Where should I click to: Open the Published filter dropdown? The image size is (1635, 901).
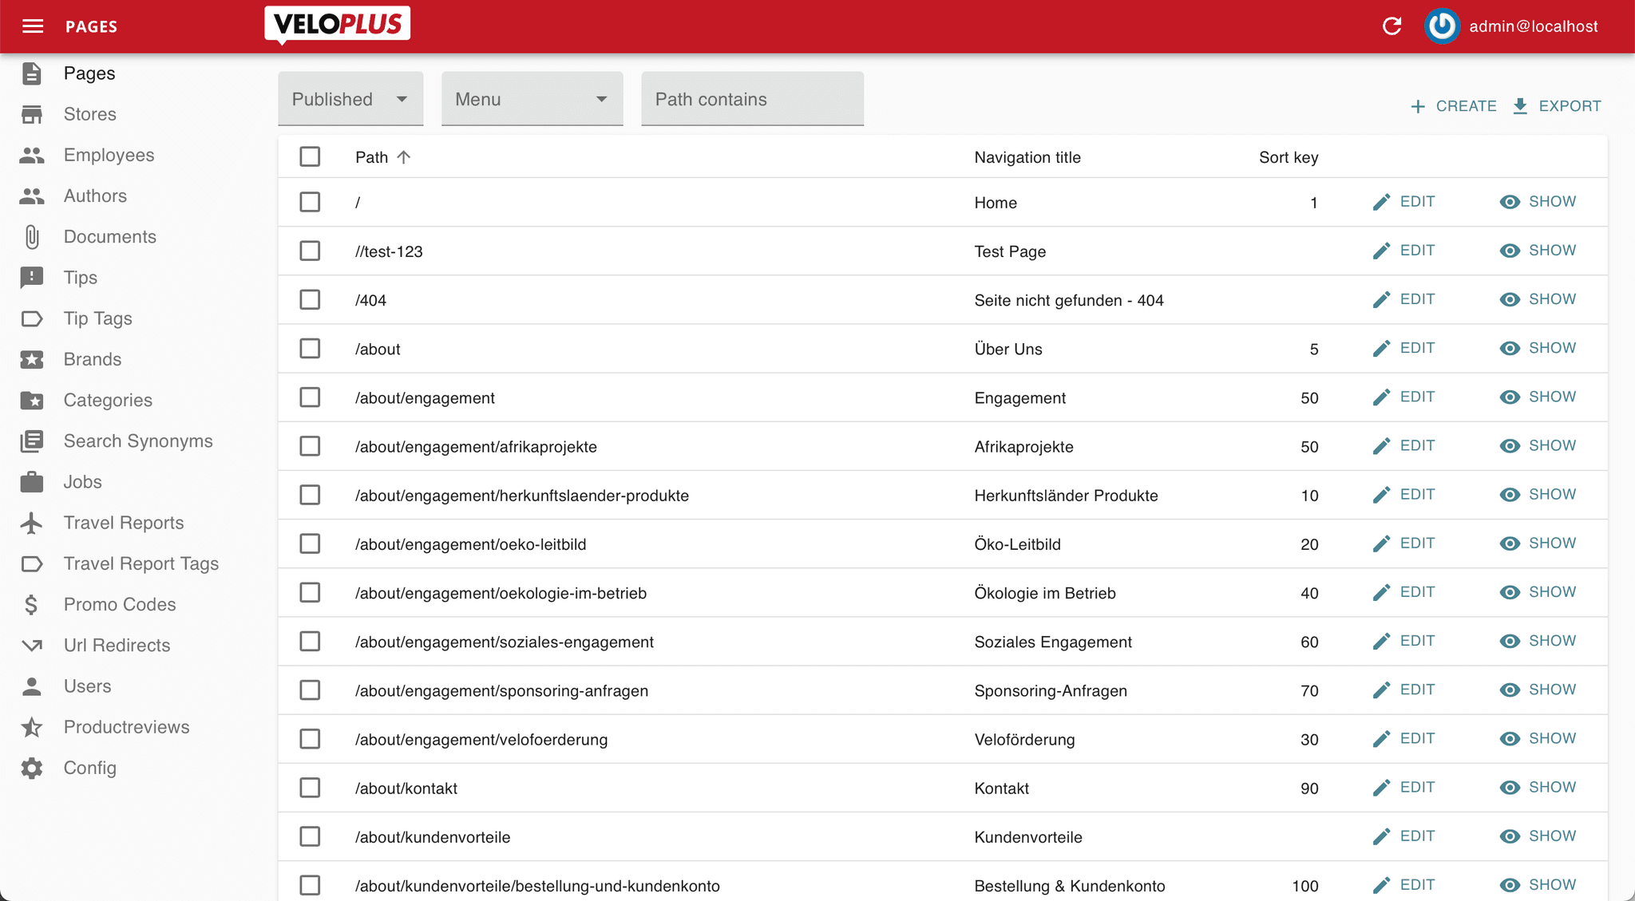click(x=350, y=99)
